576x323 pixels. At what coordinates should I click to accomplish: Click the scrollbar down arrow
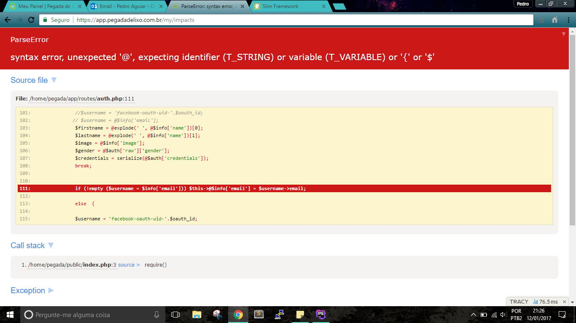click(x=572, y=302)
